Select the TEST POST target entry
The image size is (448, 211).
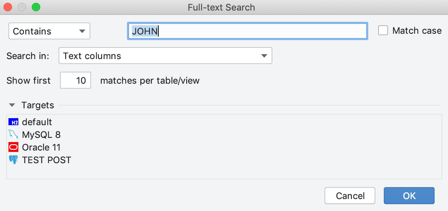pos(47,160)
